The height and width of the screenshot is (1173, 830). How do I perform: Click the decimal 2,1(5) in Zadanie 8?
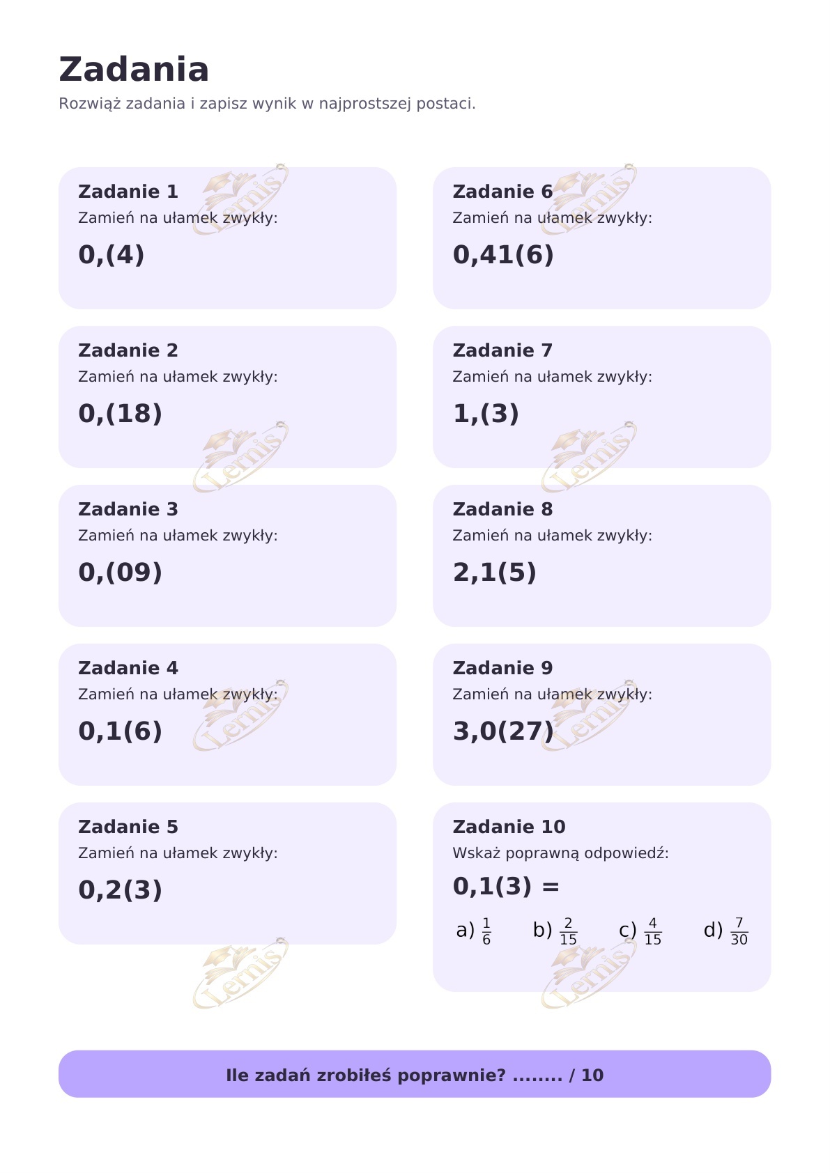point(495,573)
